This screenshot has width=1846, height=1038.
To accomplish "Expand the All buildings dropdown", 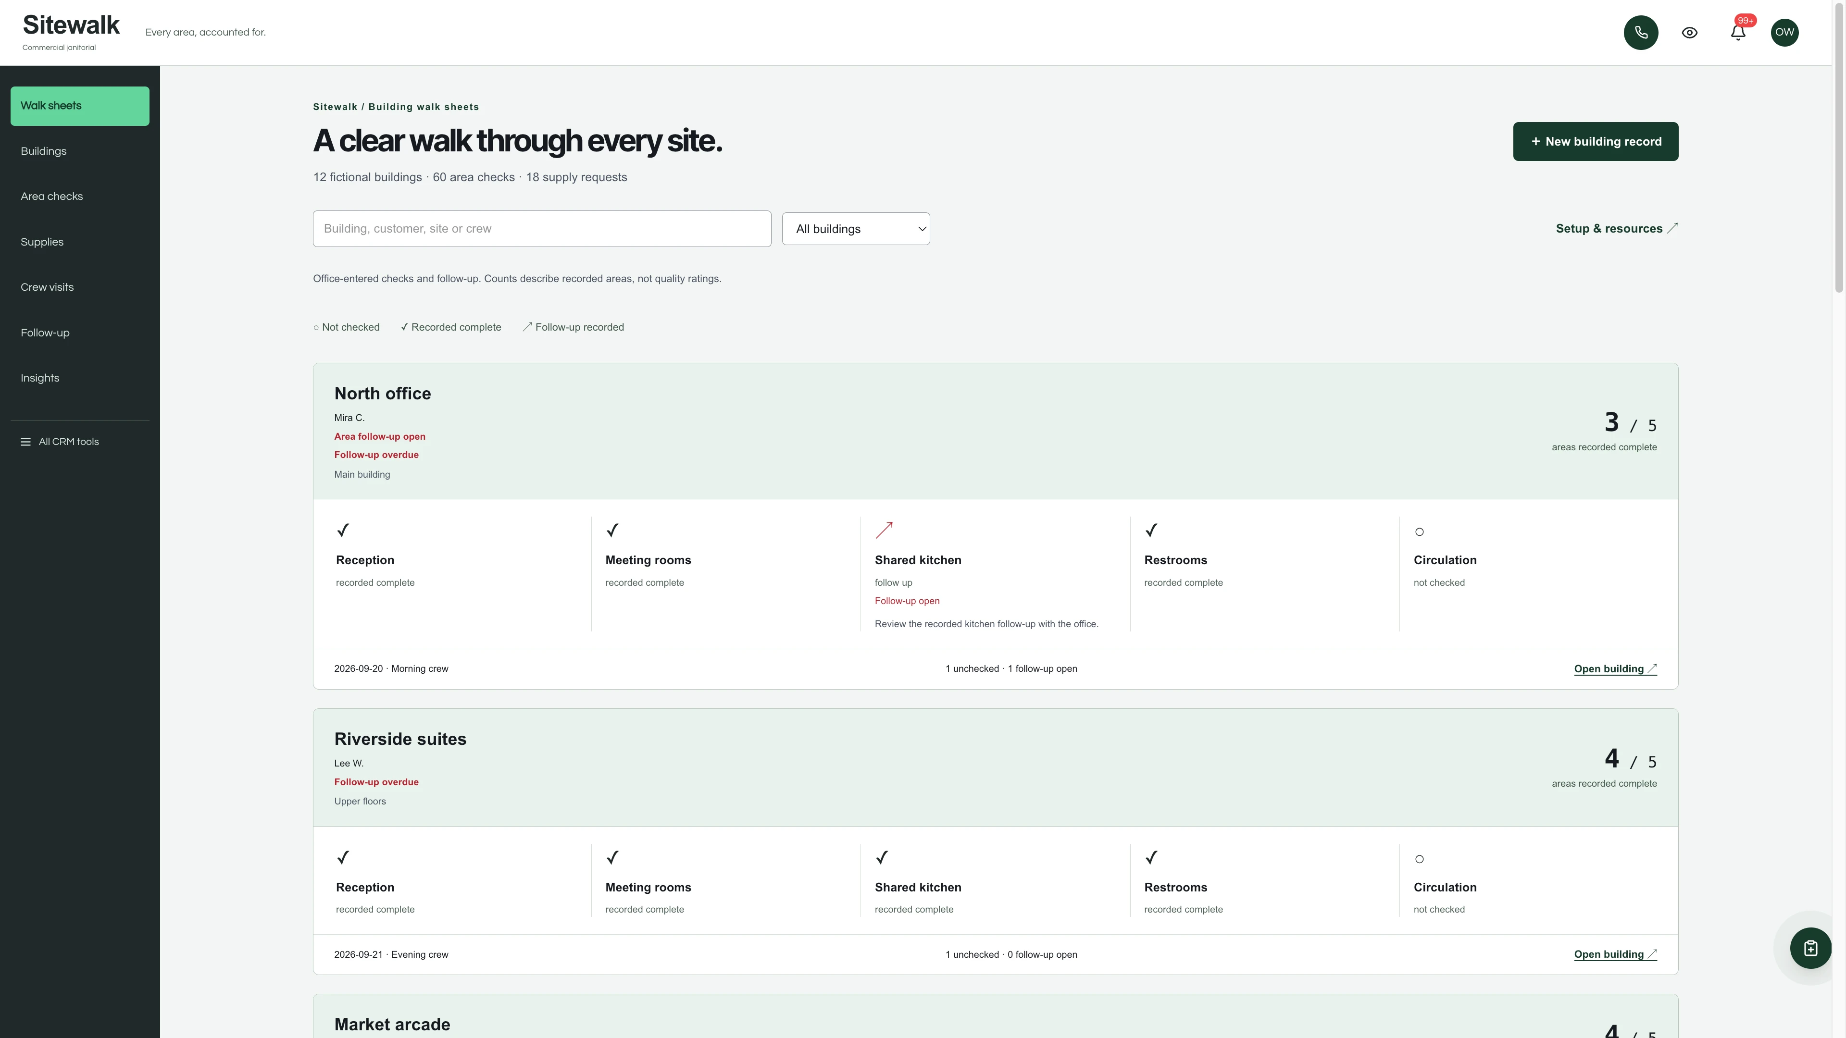I will (x=856, y=229).
